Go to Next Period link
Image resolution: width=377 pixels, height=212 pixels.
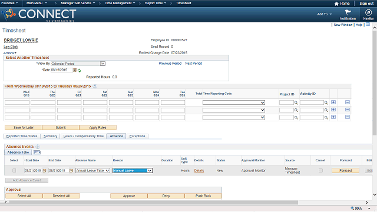click(x=194, y=64)
